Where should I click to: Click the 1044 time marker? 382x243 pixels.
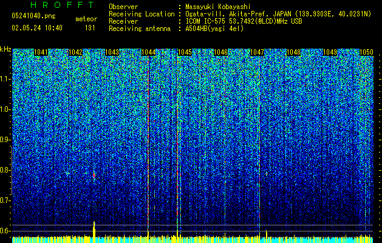click(148, 52)
